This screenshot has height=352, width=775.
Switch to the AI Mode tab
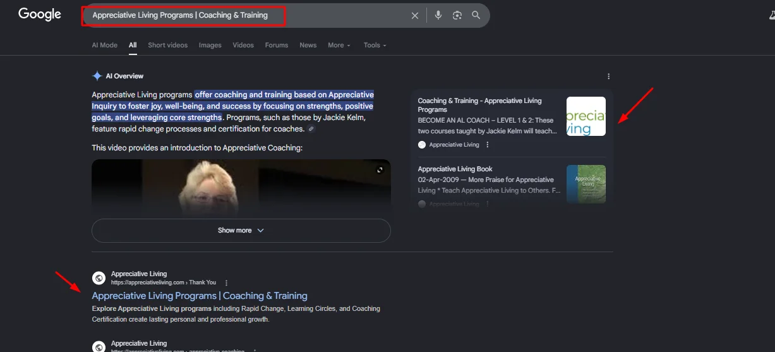(105, 46)
